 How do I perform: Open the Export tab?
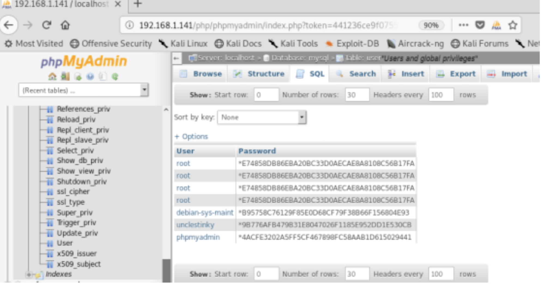(456, 74)
